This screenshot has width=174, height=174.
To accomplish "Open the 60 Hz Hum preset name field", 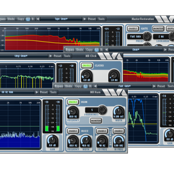I will pyautogui.click(x=17, y=92).
